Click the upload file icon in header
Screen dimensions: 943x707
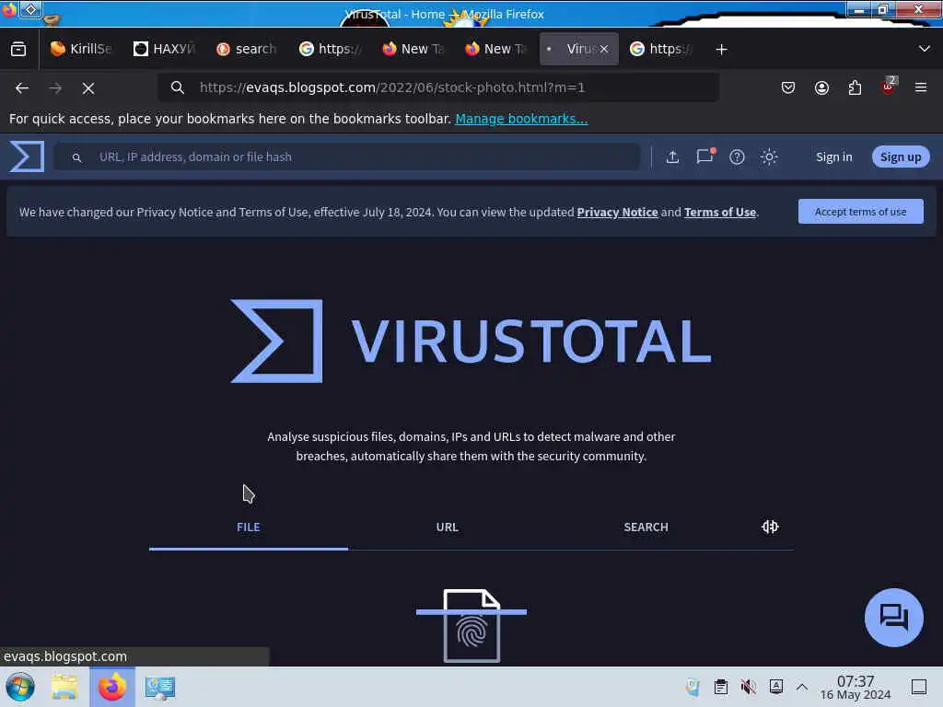click(672, 156)
